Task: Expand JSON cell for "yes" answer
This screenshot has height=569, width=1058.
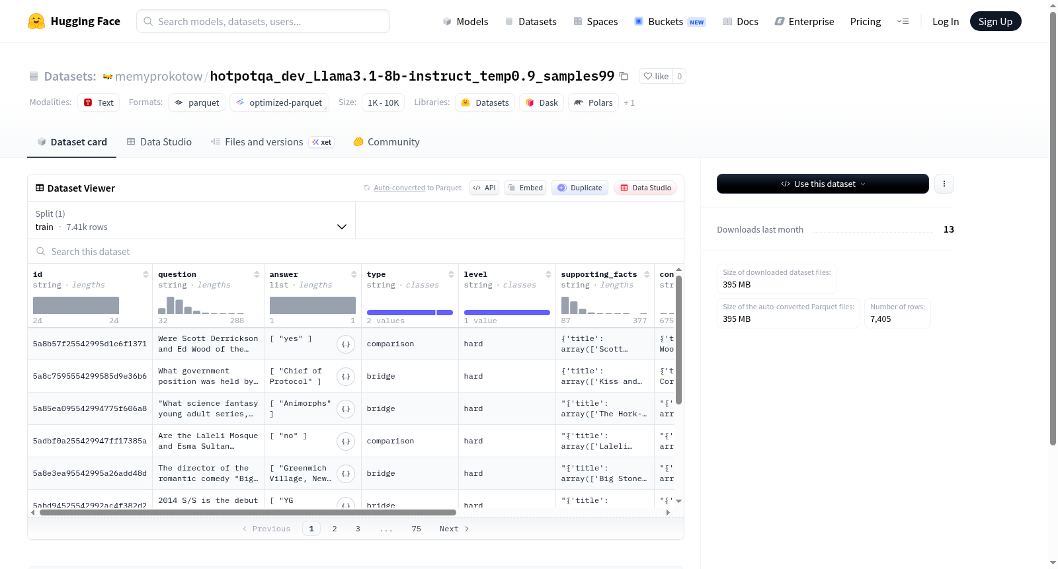Action: 346,344
